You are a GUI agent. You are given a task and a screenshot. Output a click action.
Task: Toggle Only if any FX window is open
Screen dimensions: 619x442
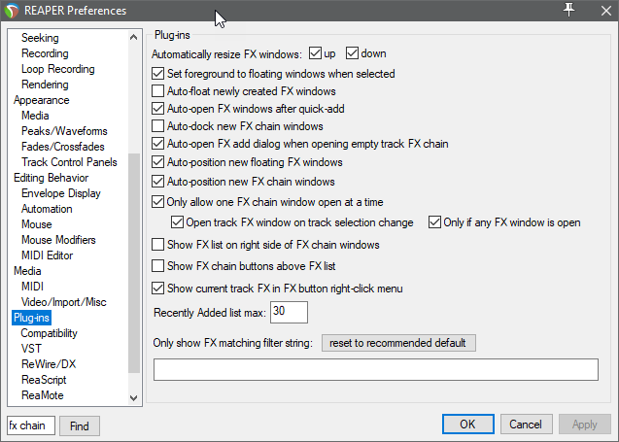tap(435, 222)
